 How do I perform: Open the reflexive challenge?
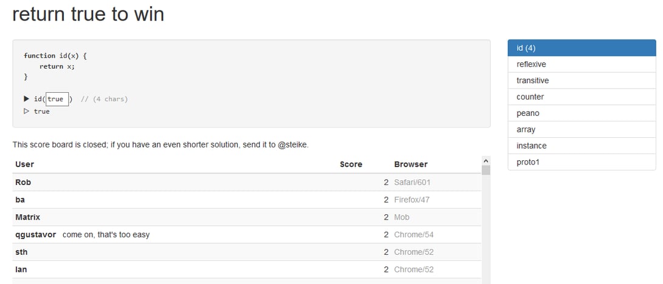pos(581,64)
